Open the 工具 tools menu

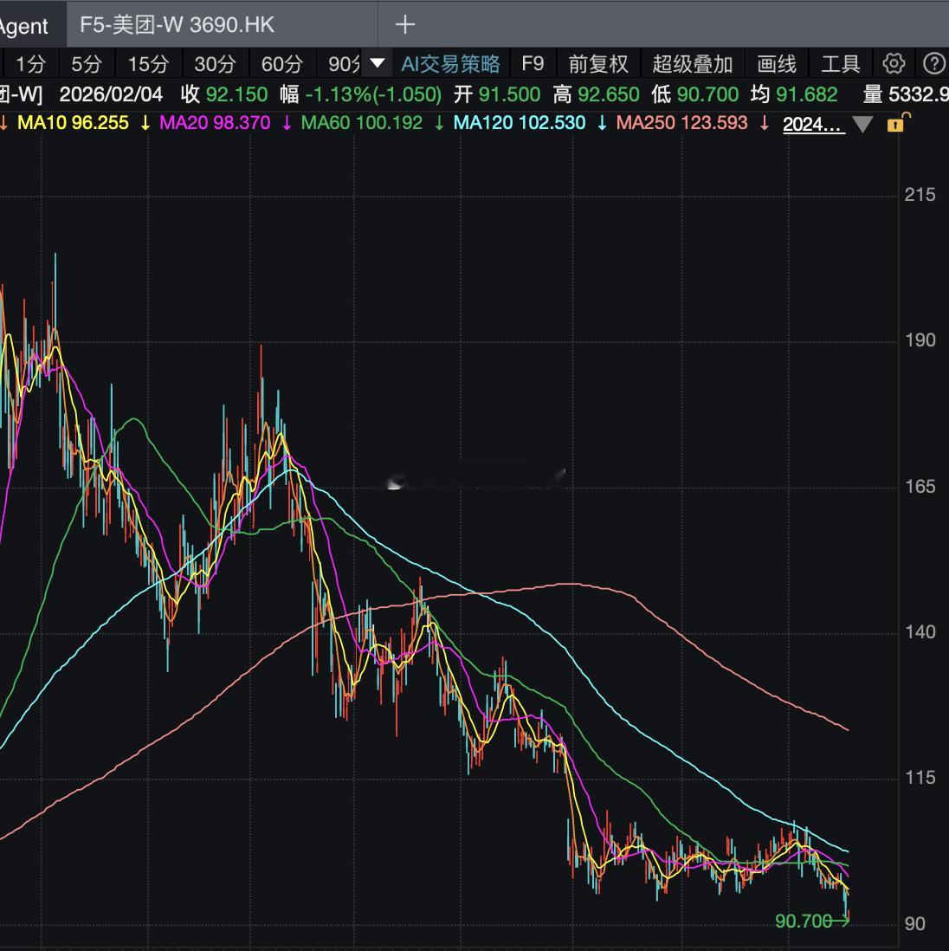pos(840,64)
